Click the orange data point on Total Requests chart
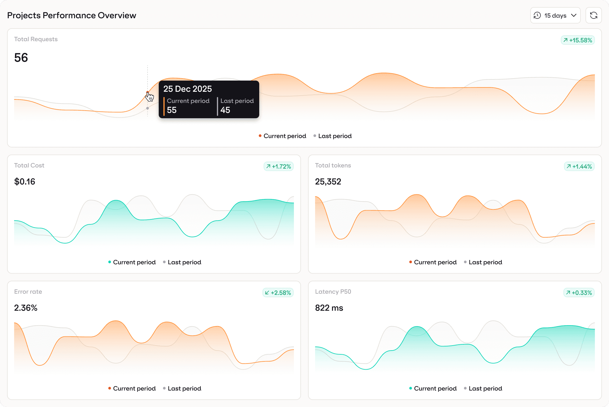The image size is (609, 407). click(148, 92)
